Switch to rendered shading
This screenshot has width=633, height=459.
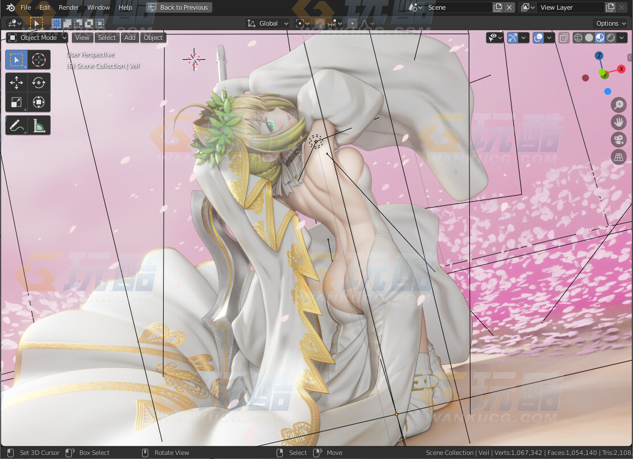(611, 38)
